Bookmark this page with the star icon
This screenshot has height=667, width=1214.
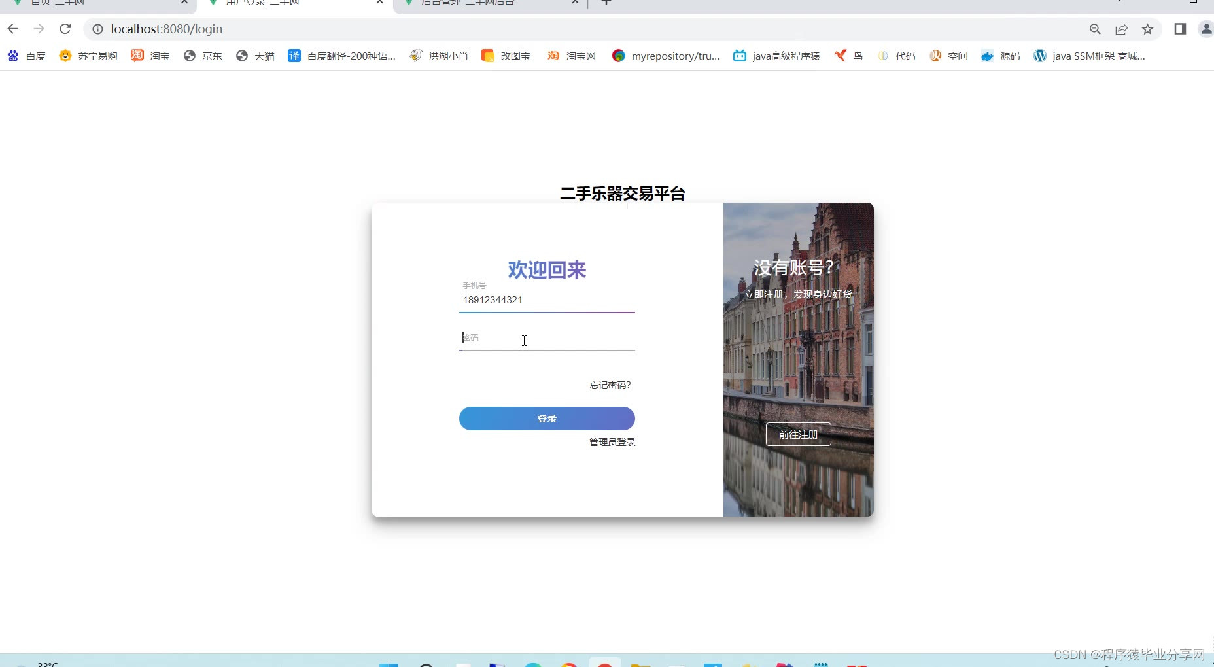coord(1147,29)
